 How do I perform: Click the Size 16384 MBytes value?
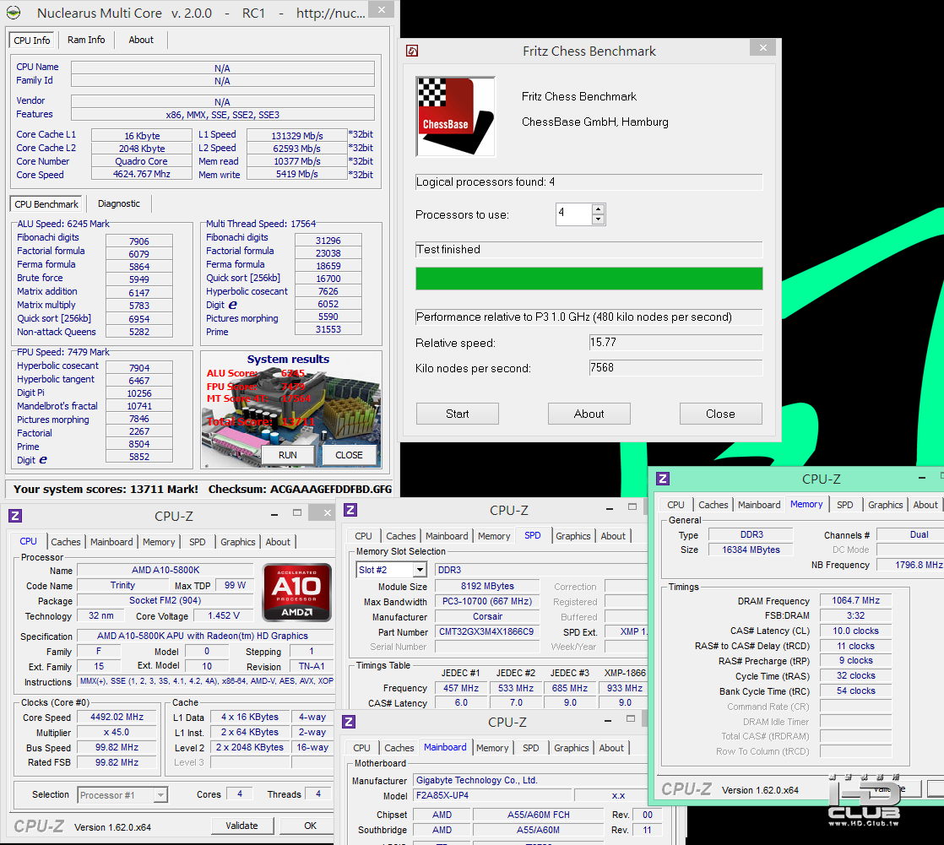pyautogui.click(x=751, y=550)
